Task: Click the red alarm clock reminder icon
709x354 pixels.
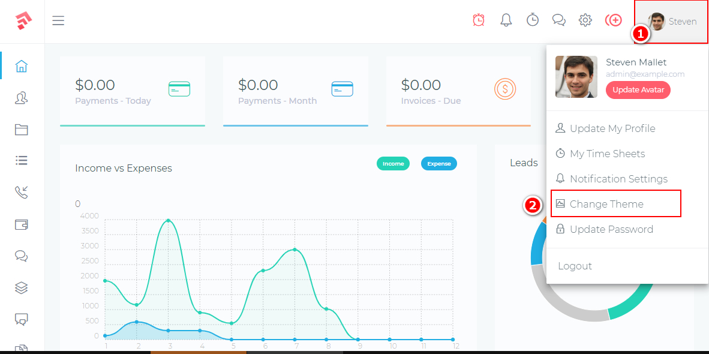Action: click(x=479, y=20)
